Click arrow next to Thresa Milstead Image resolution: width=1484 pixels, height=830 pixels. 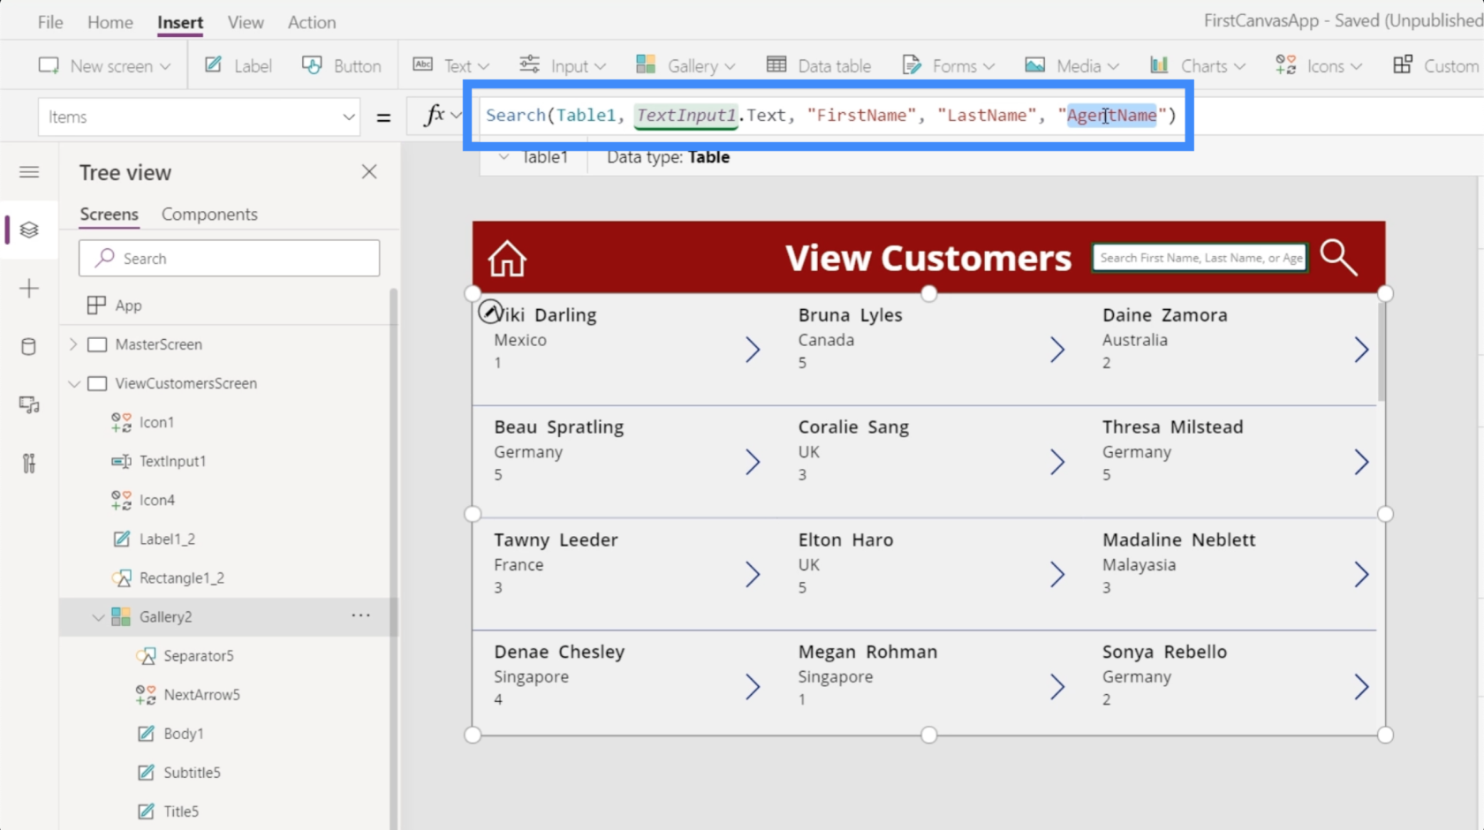pyautogui.click(x=1361, y=462)
